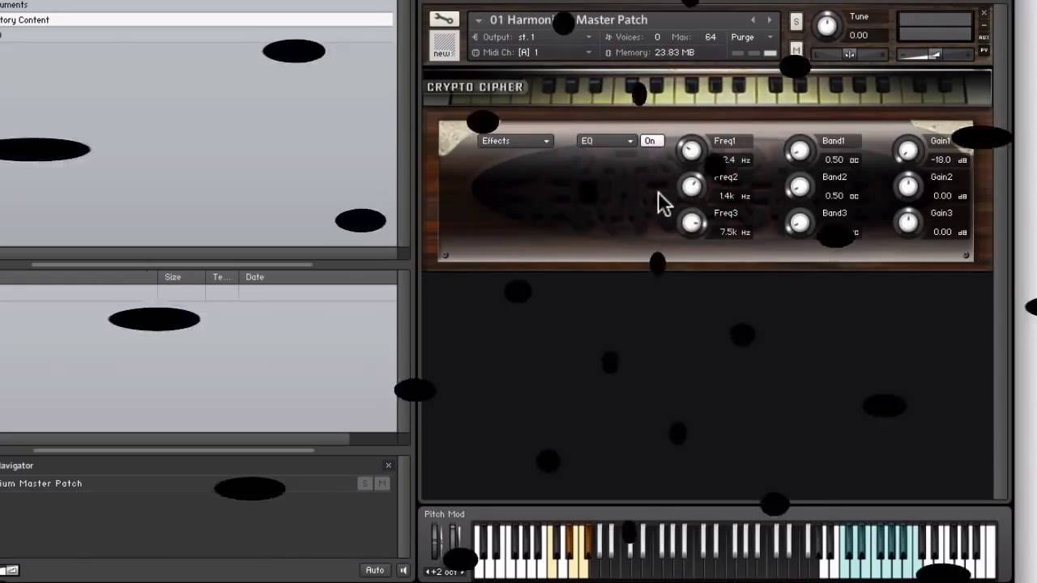
Task: Click the horizontal scrollbar under file list
Action: pos(173,450)
